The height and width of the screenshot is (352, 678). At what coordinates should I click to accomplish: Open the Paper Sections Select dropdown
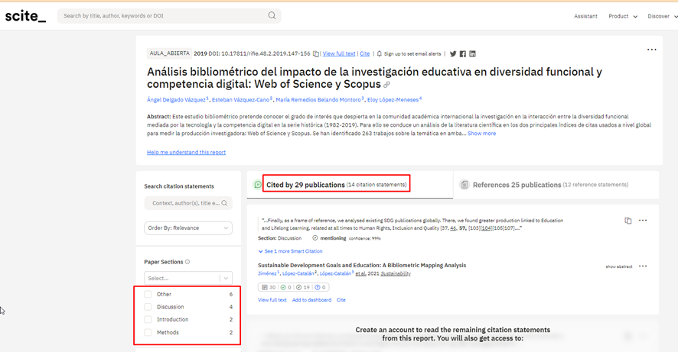188,278
